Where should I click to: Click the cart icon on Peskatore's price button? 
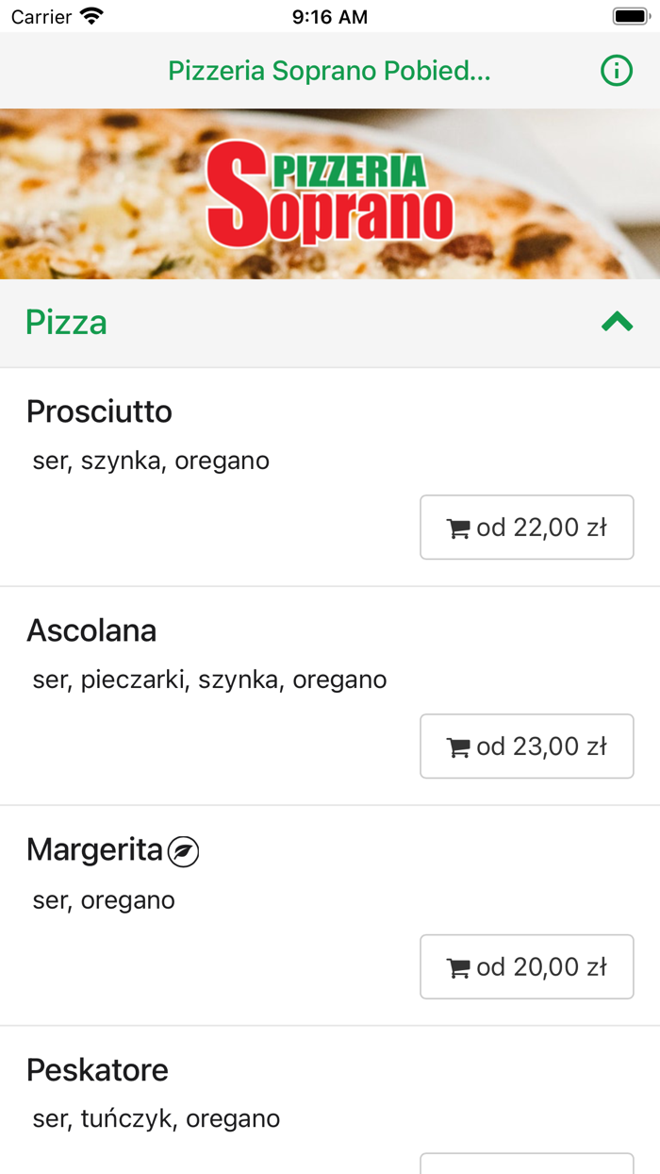[x=459, y=1170]
